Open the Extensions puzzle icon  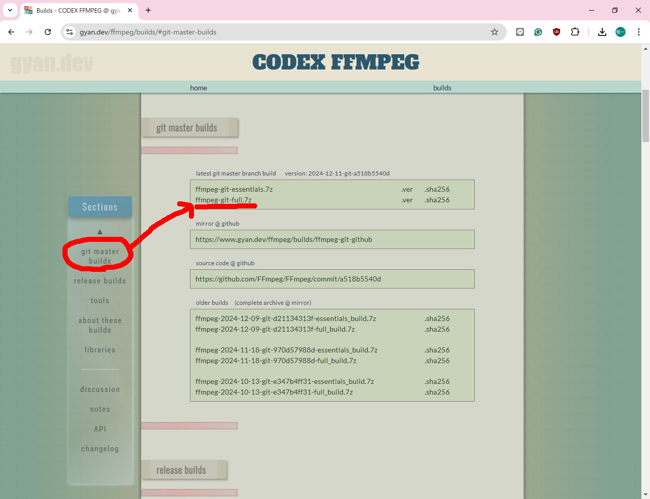[x=575, y=32]
